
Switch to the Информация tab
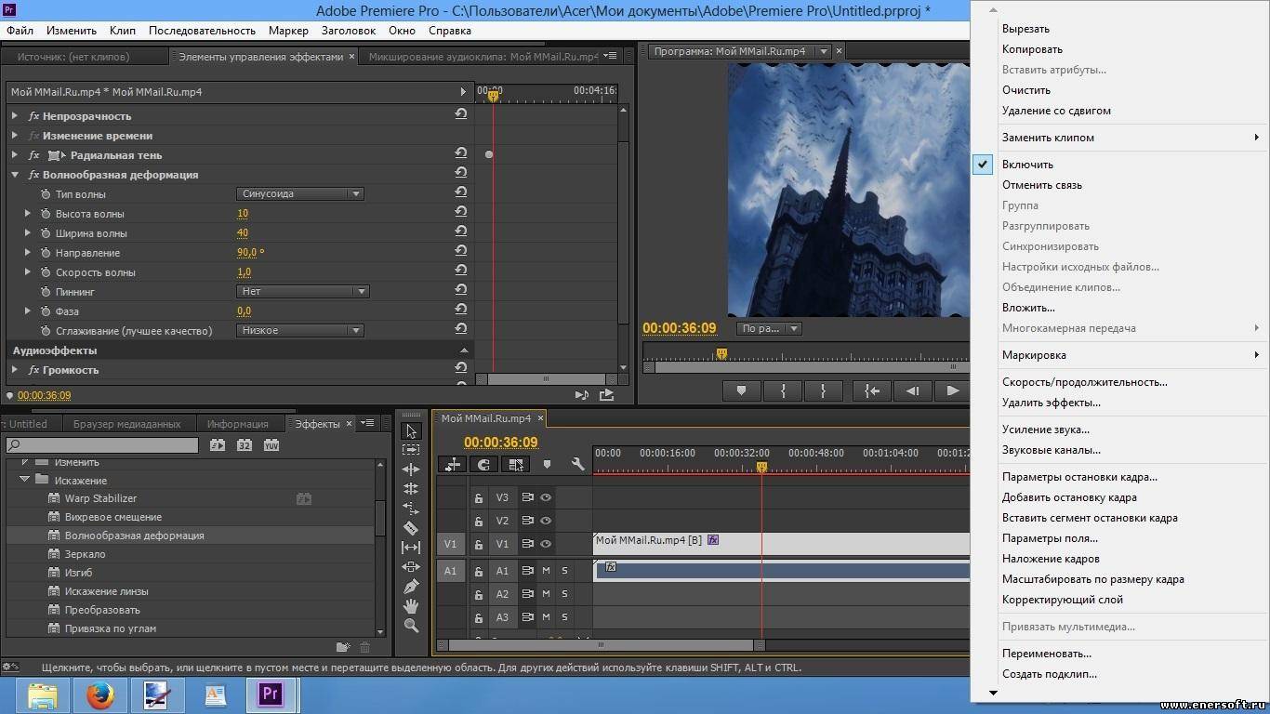[237, 424]
